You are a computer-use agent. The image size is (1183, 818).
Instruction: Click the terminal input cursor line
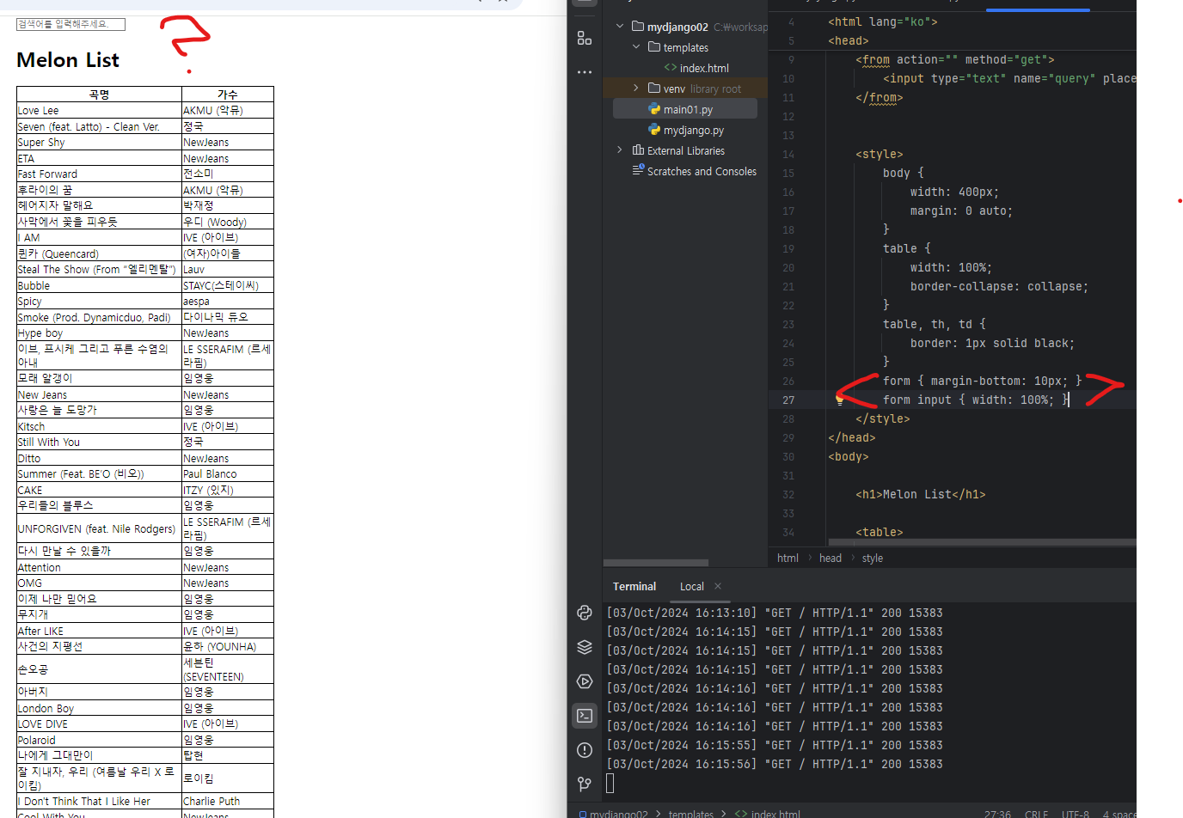tap(610, 783)
